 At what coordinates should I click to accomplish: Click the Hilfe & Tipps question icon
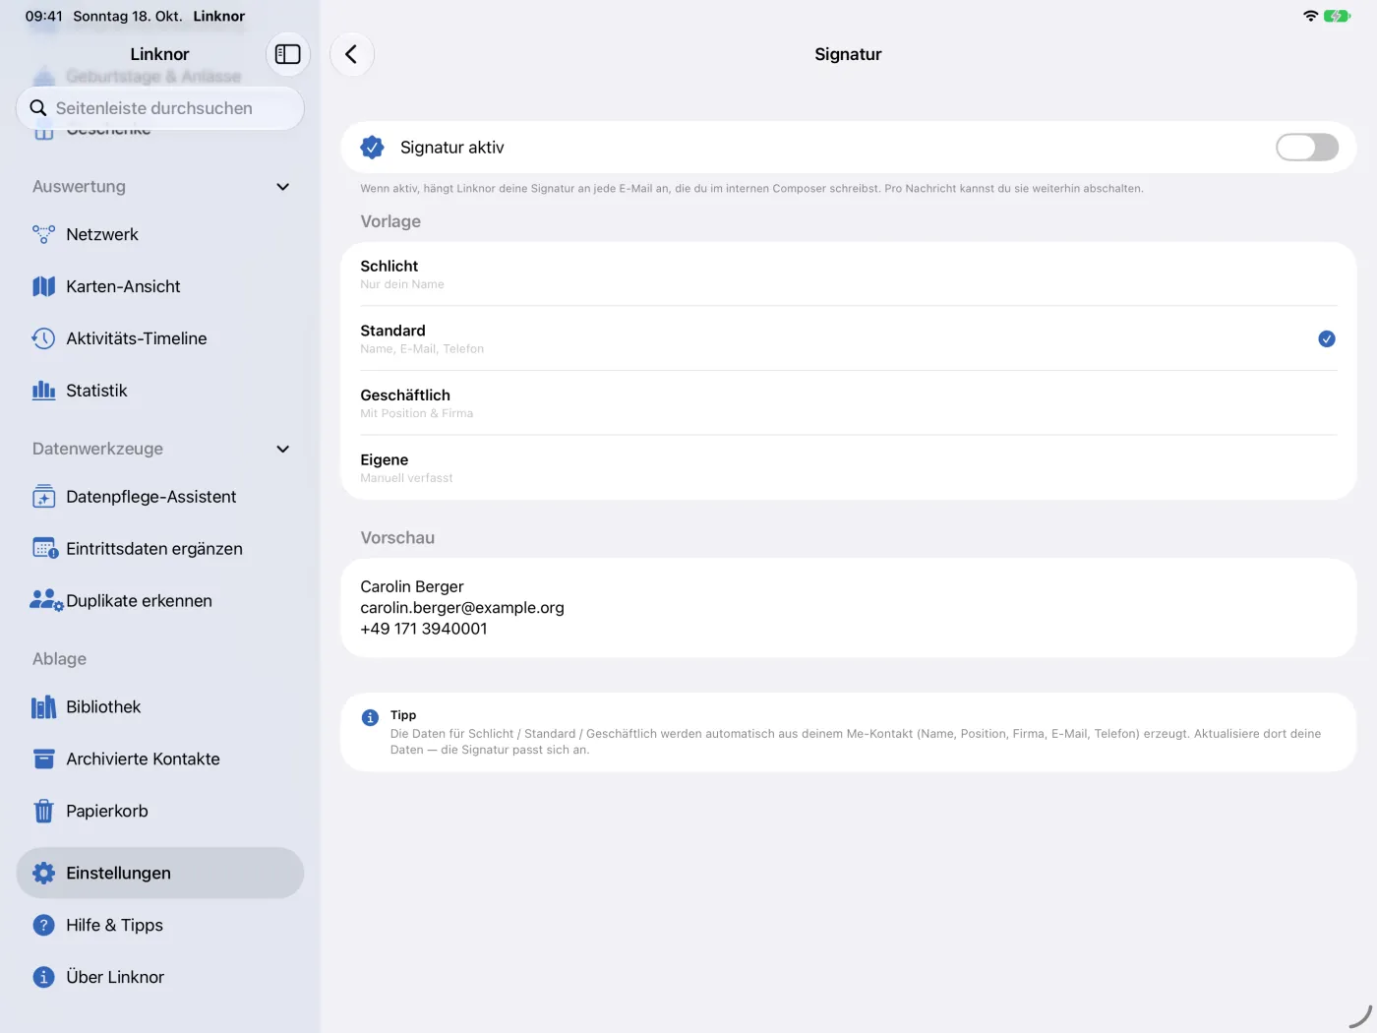[x=43, y=926]
